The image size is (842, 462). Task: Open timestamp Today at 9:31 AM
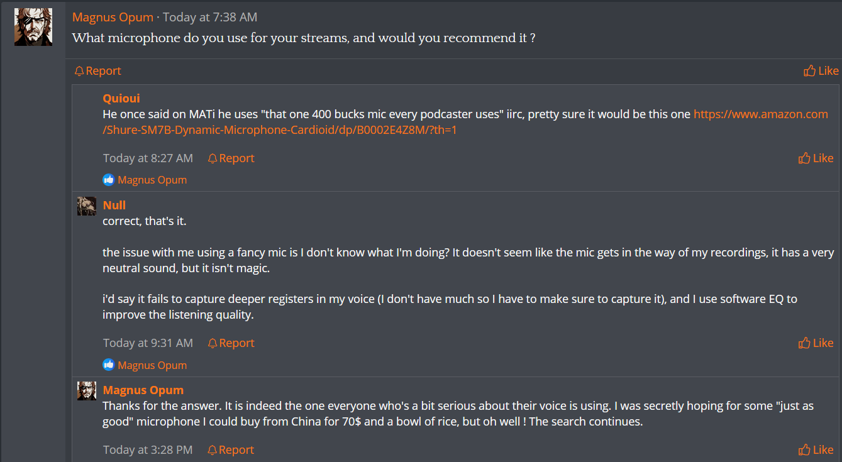(x=148, y=343)
